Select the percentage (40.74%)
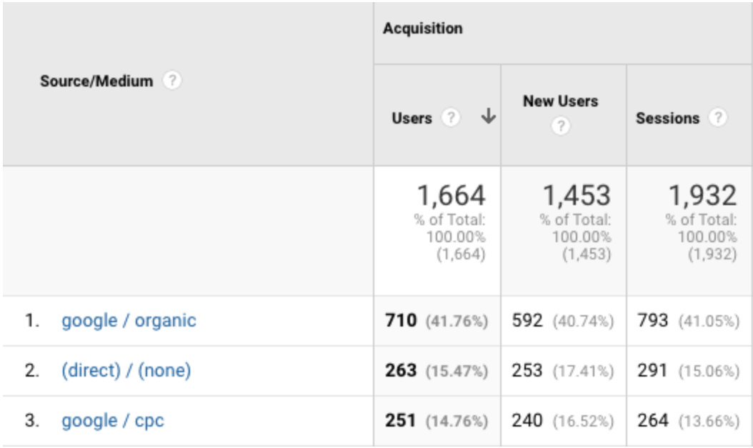The image size is (753, 448). pyautogui.click(x=583, y=322)
